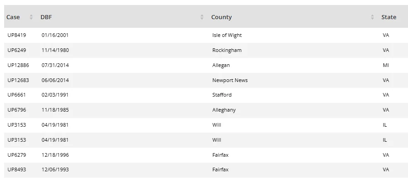Sort the table by the Case column label
Screen dimensions: 408x190
[x=13, y=17]
